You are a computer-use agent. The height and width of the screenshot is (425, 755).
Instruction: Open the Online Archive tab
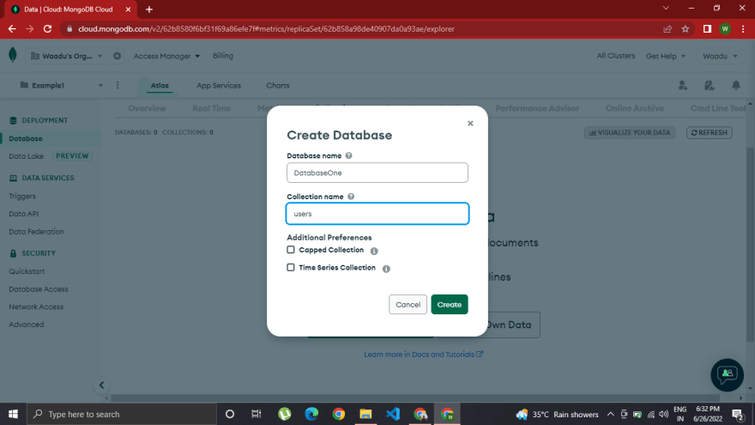(x=635, y=108)
